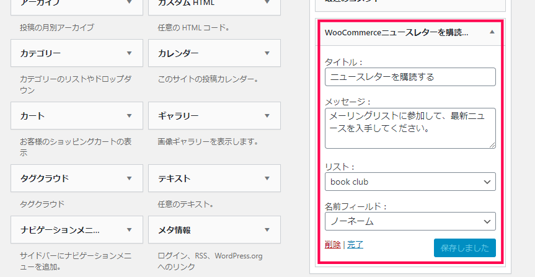Click the タイトル input field
535x277 pixels.
[410, 77]
